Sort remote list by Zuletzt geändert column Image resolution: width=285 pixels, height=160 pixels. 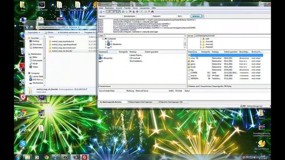(x=231, y=52)
